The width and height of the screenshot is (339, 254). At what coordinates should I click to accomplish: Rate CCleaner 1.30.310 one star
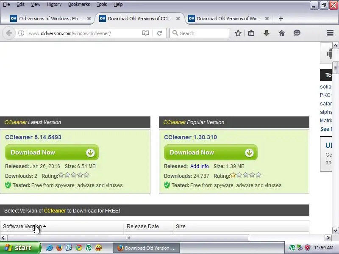[x=233, y=175]
